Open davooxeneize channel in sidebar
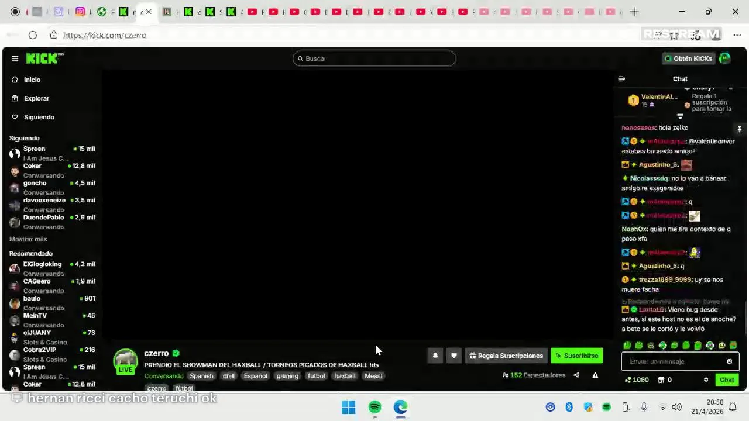 coord(52,205)
